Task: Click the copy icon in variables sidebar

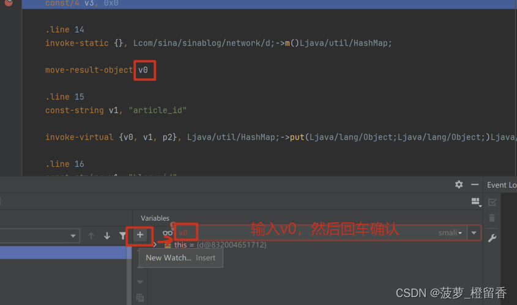Action: pos(140,298)
